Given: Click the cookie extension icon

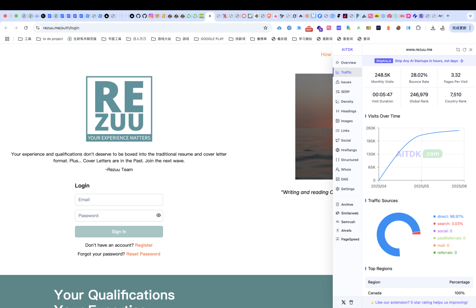Looking at the screenshot, I should pyautogui.click(x=398, y=28).
